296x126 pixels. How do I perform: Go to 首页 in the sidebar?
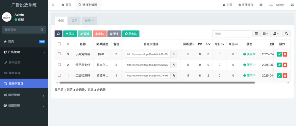[24, 42]
